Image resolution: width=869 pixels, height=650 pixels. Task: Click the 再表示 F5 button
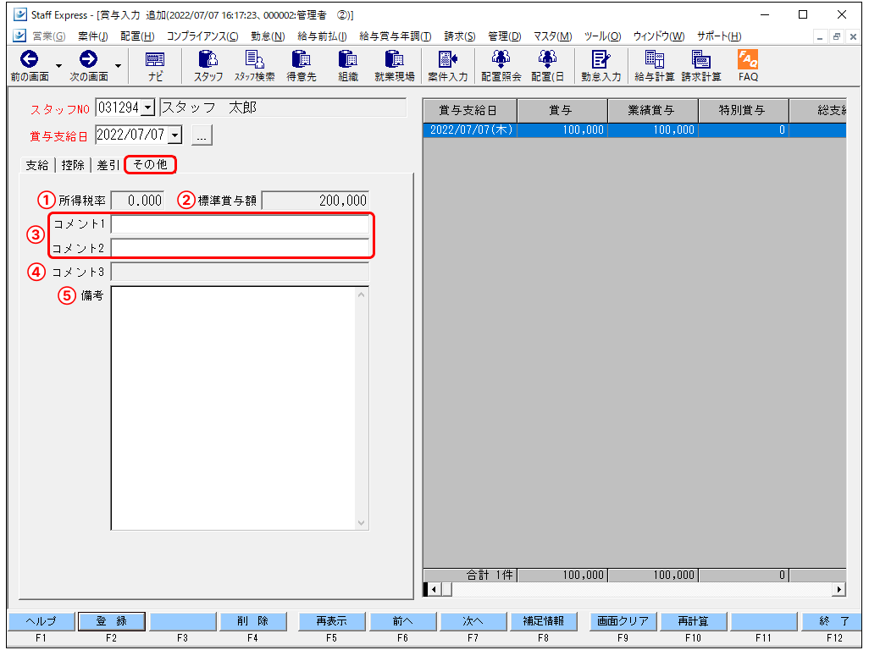(331, 621)
